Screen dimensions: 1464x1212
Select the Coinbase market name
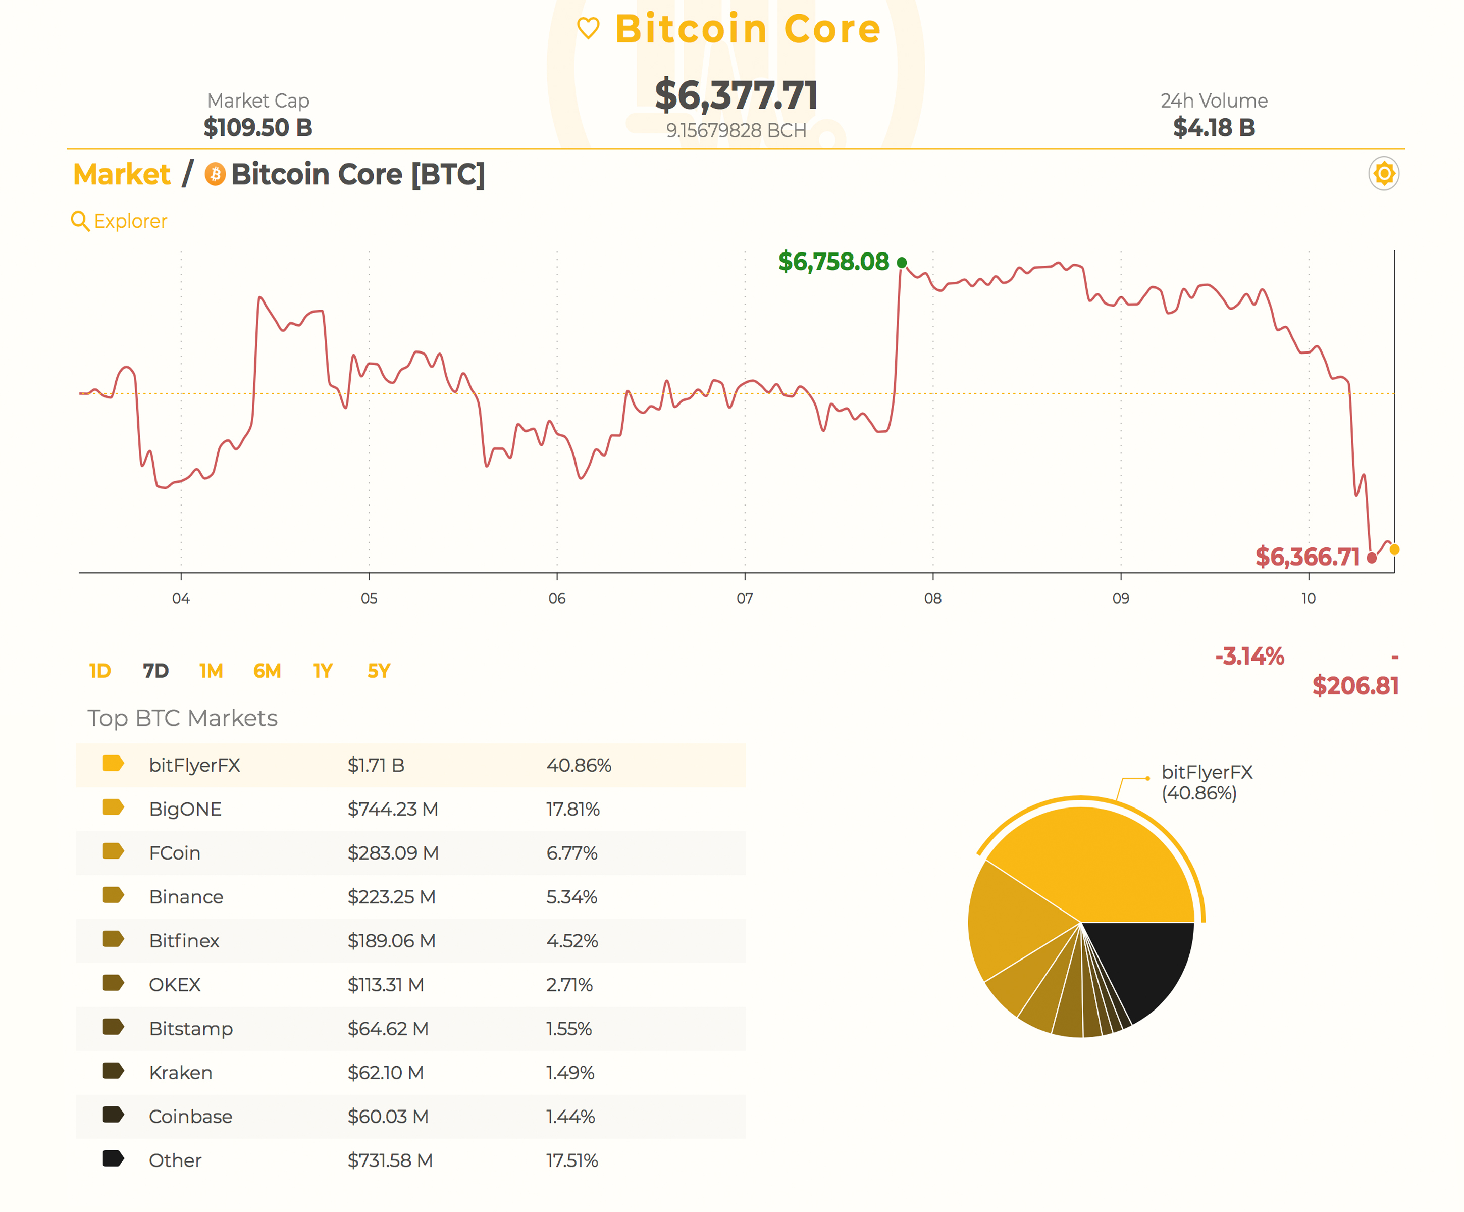[190, 1117]
